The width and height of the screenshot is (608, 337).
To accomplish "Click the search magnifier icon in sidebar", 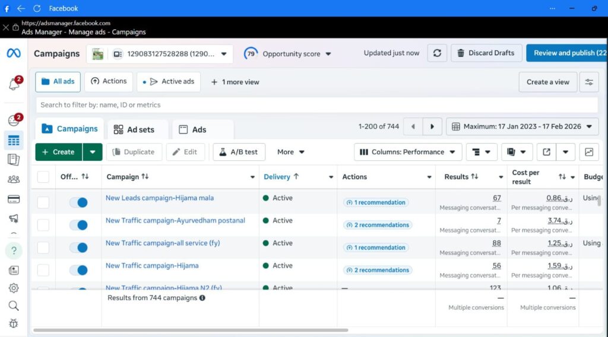I will point(14,306).
